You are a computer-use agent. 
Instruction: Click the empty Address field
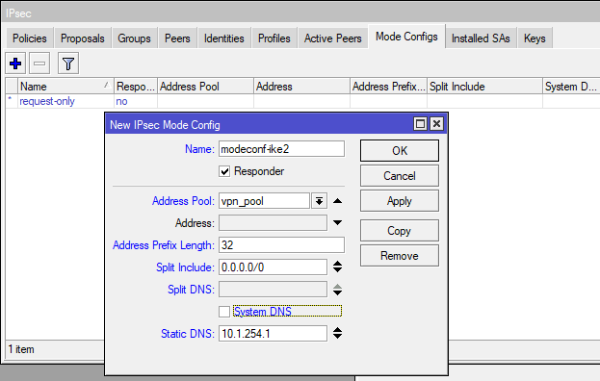pyautogui.click(x=273, y=223)
